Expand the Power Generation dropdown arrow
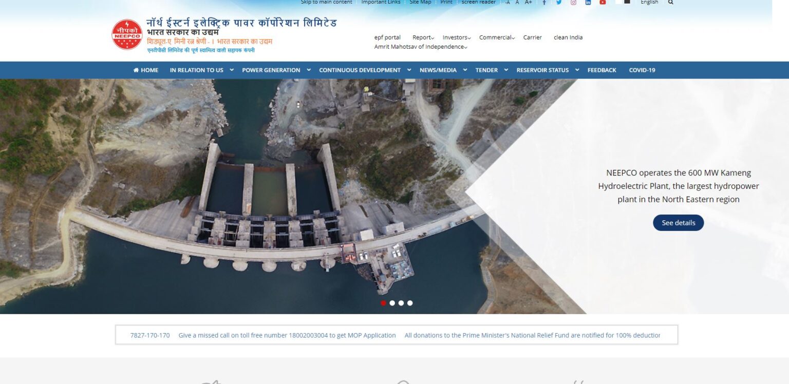Image resolution: width=789 pixels, height=384 pixels. (309, 70)
